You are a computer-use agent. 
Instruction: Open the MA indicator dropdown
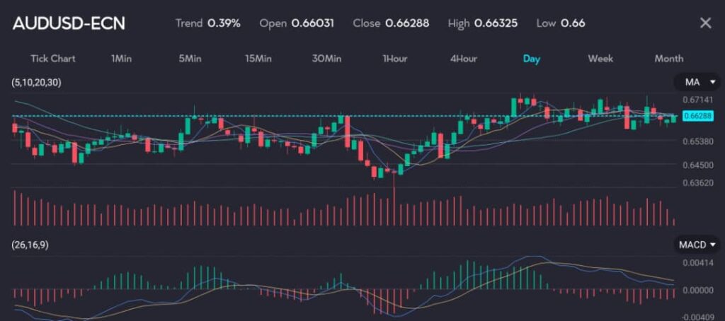click(697, 83)
